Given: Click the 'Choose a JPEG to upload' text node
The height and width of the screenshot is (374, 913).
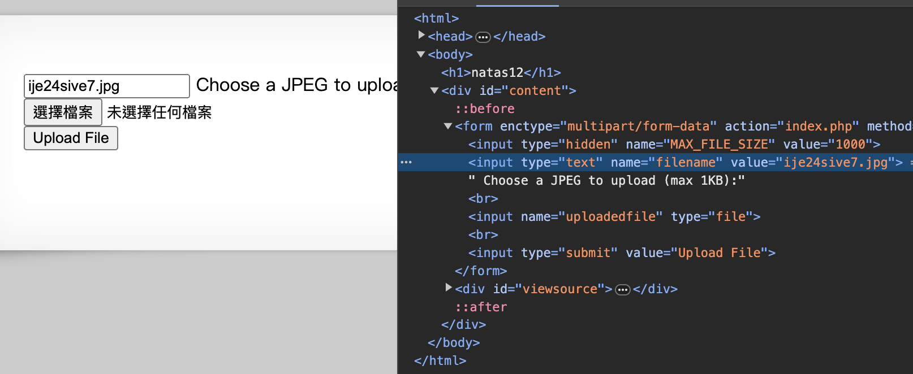Looking at the screenshot, I should tap(606, 180).
